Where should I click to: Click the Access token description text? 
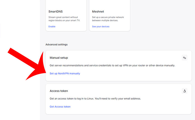(95, 99)
